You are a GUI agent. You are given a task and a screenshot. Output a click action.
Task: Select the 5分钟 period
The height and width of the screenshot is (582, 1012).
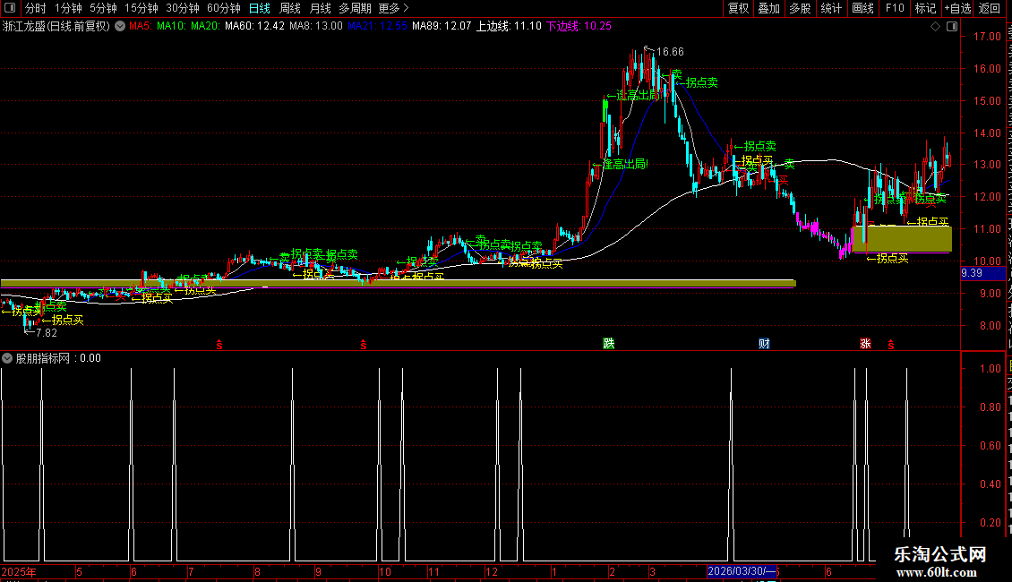click(103, 8)
